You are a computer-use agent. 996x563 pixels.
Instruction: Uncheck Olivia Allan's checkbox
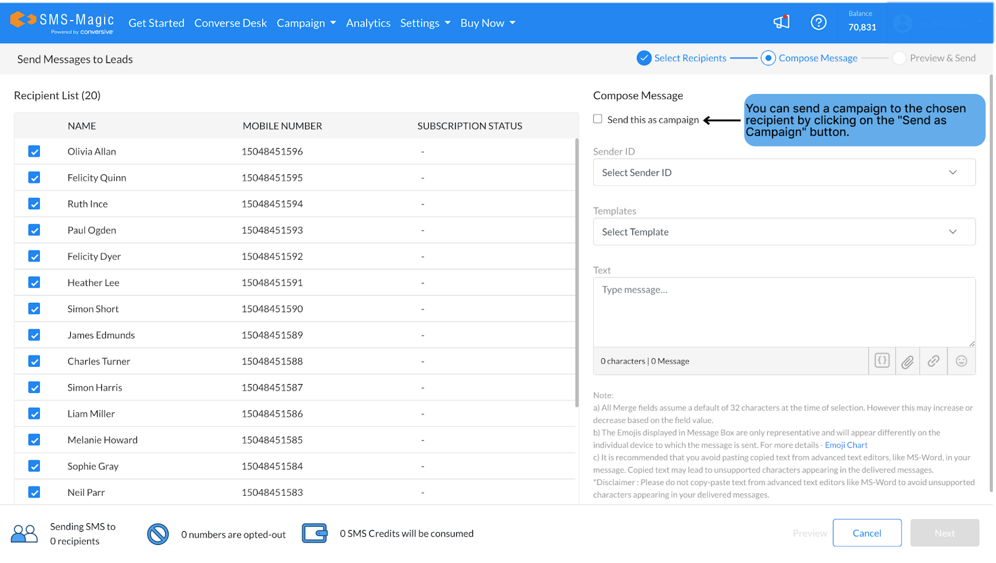[x=34, y=151]
